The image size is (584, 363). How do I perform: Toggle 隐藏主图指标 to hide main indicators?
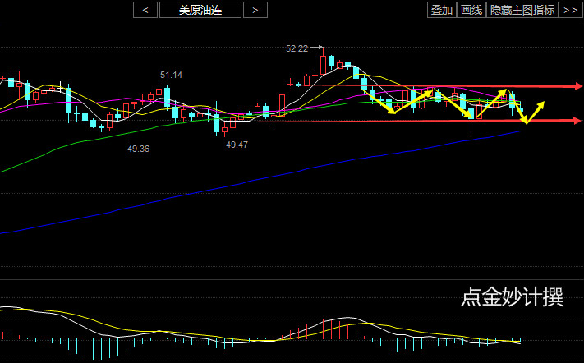[522, 10]
